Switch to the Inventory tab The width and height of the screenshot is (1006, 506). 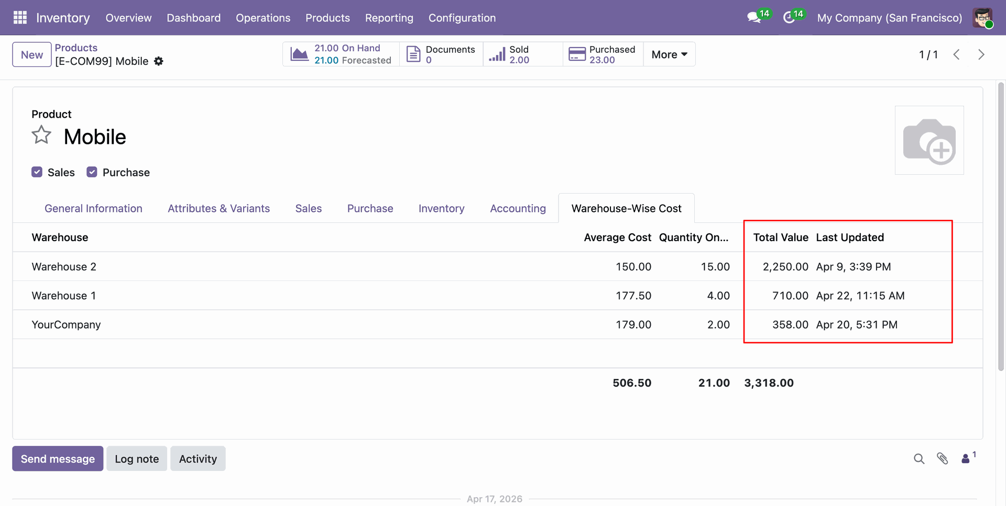(441, 208)
